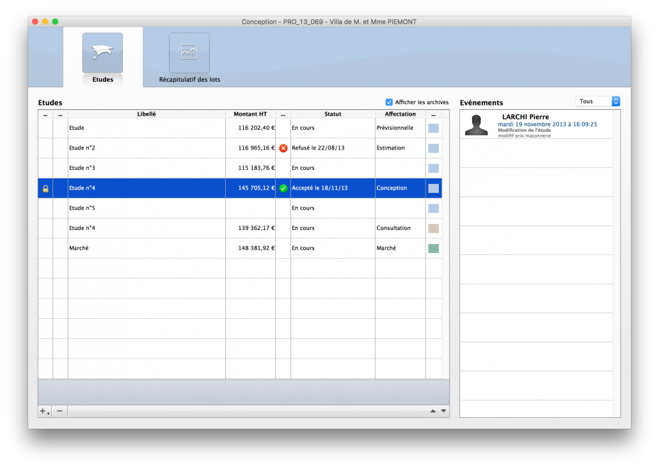
Task: Sort by Montant HT column header
Action: click(x=251, y=114)
